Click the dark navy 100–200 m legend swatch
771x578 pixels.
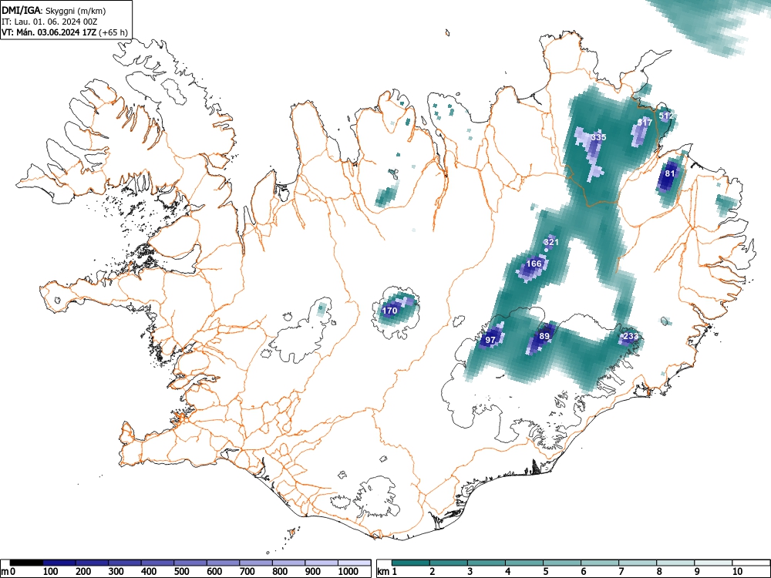59,563
